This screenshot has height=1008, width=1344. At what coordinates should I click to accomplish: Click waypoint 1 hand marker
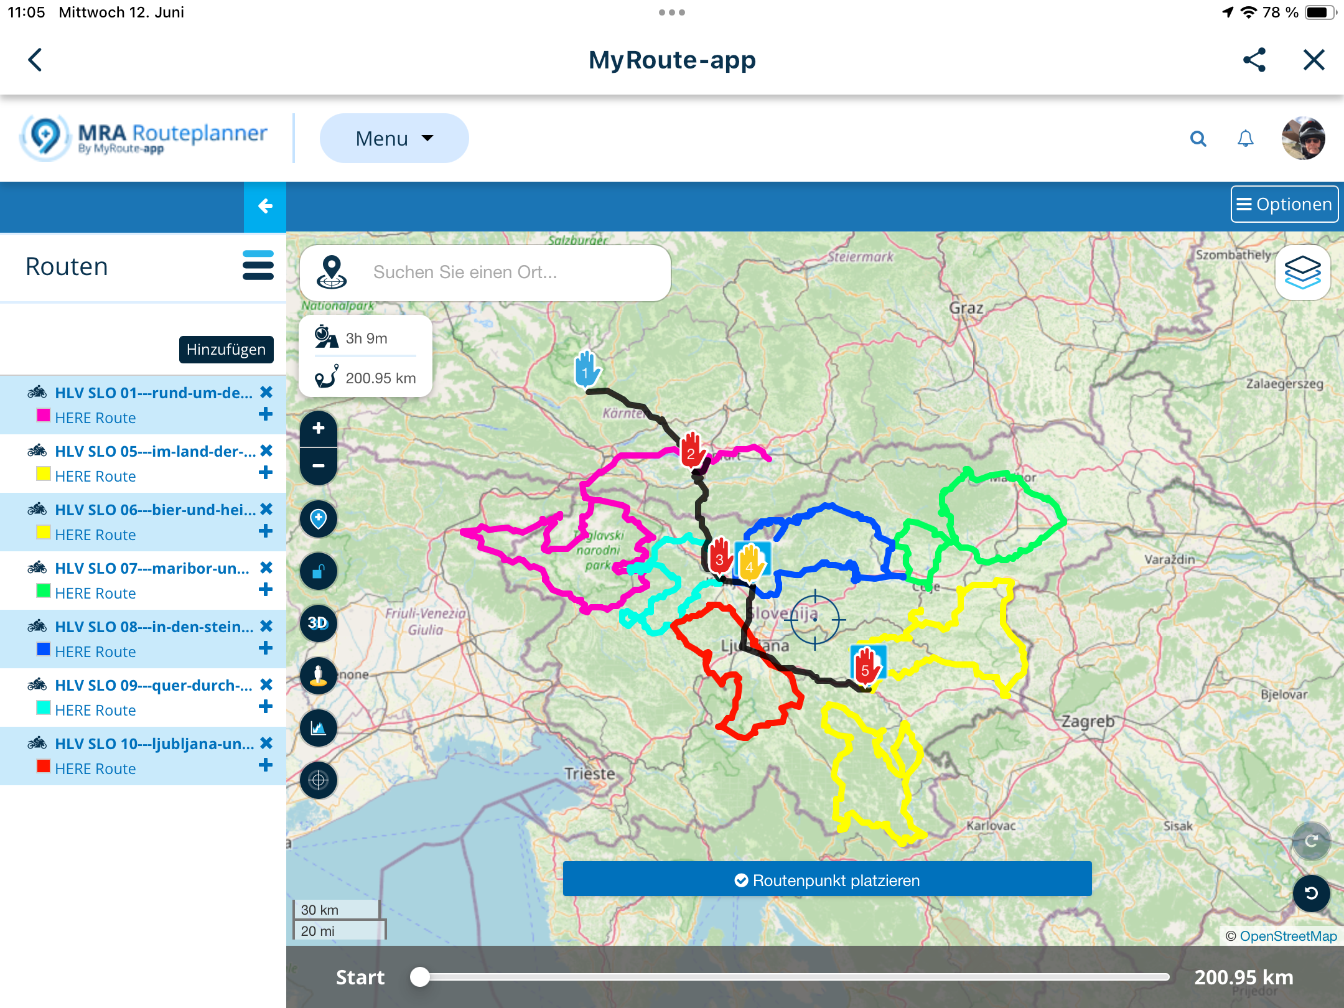coord(586,369)
